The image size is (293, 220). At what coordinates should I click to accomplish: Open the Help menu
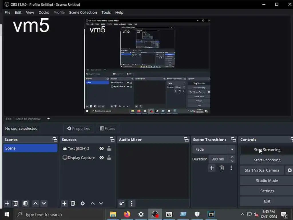coord(119,12)
